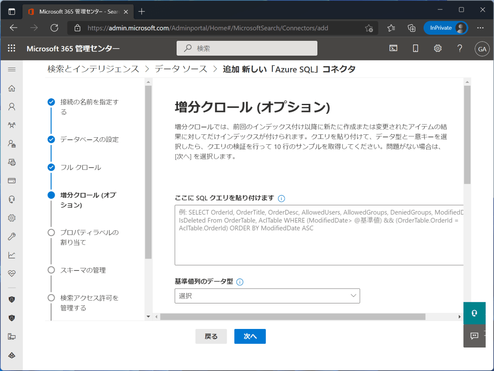The height and width of the screenshot is (371, 494).
Task: Click the 次へ button
Action: pyautogui.click(x=250, y=336)
